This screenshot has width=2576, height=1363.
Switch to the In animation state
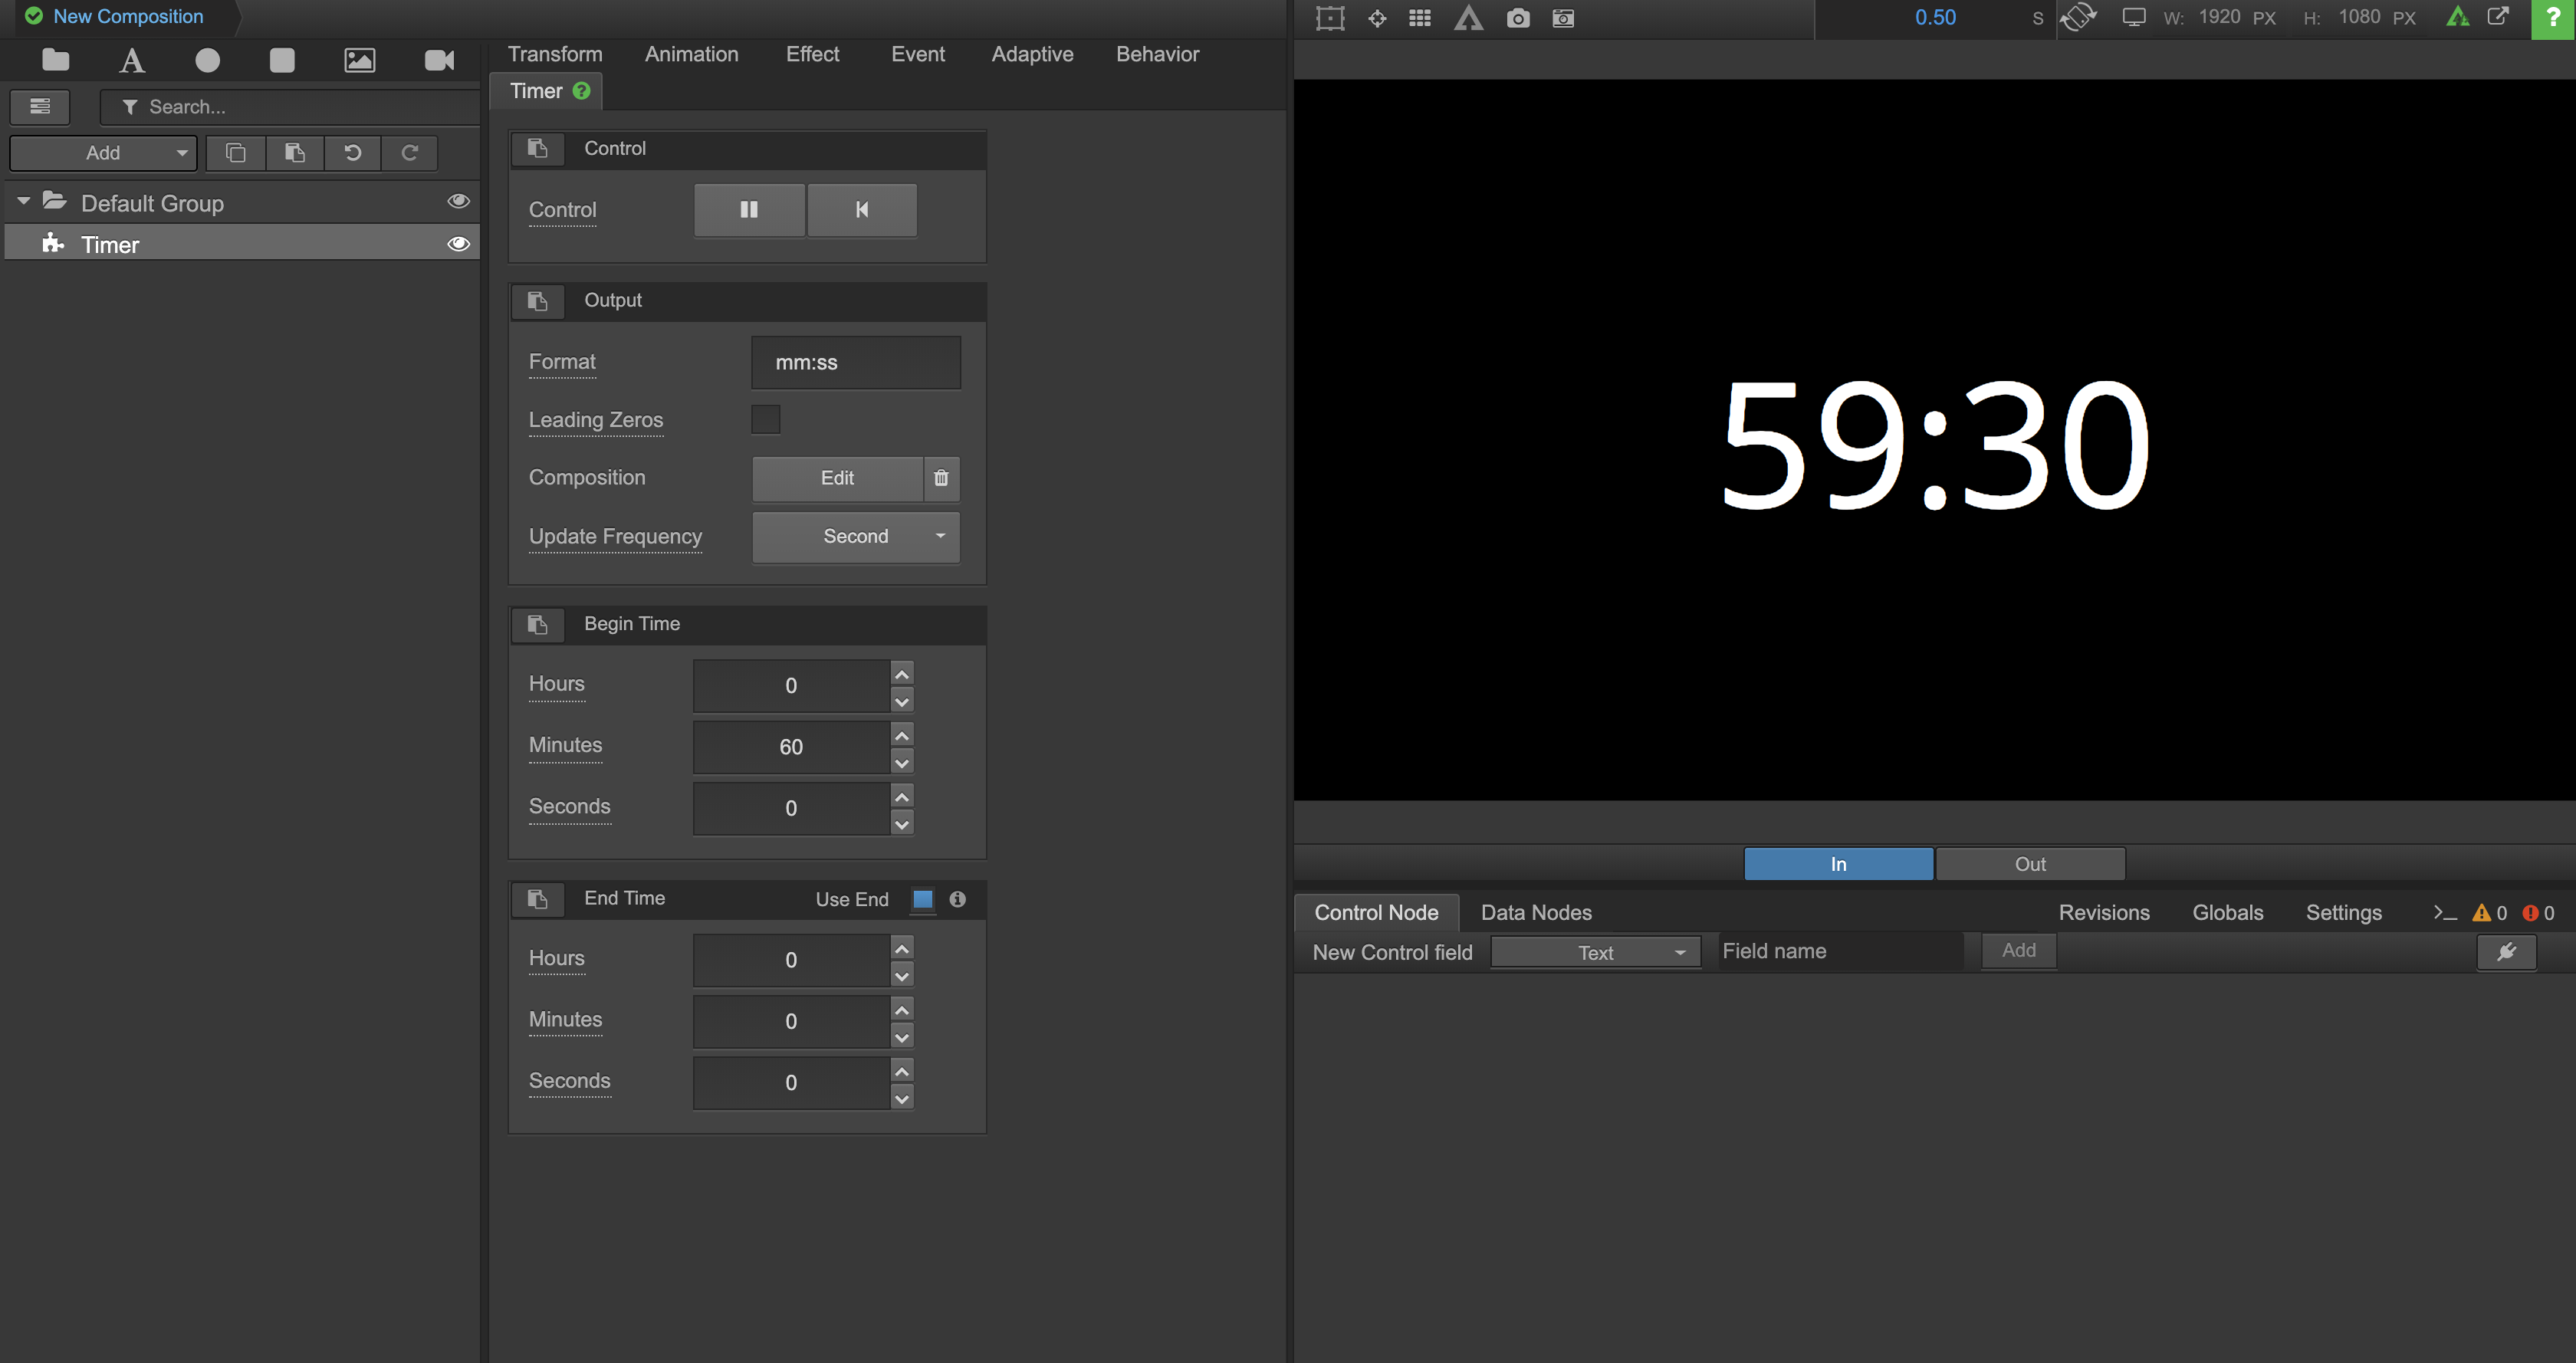(x=1838, y=864)
